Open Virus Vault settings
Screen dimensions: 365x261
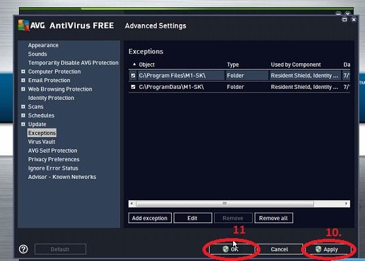coord(42,142)
